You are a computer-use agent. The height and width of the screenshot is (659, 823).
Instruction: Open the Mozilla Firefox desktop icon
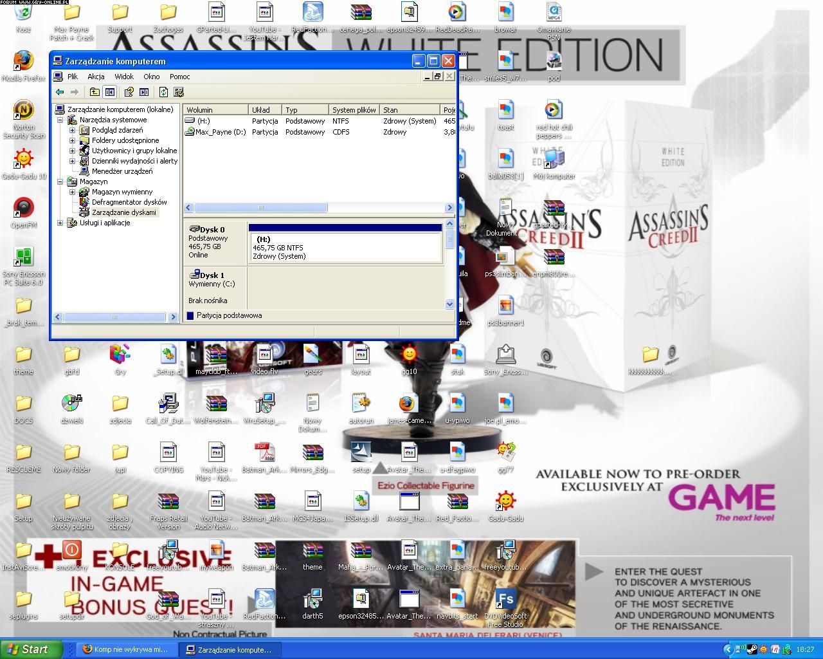[x=23, y=61]
